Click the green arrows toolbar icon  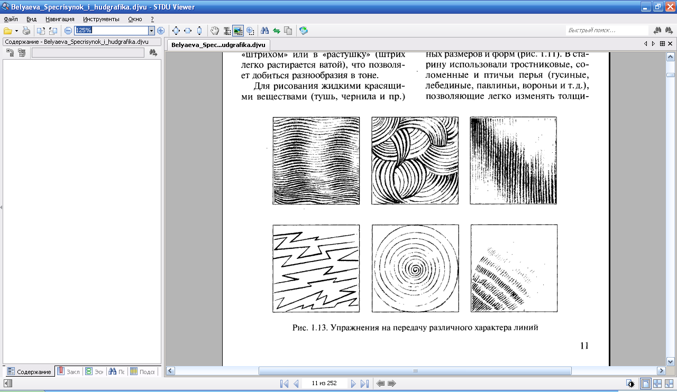(276, 31)
